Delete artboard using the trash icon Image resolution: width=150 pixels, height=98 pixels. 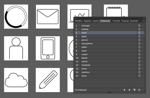click(139, 90)
